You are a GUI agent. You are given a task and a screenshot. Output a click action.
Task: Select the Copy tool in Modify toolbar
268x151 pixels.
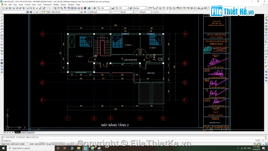[266, 20]
